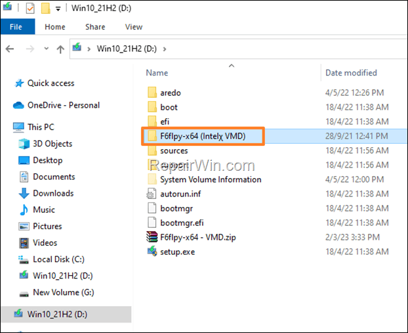Switch to the View ribbon tab
This screenshot has height=333, width=408.
pos(134,27)
